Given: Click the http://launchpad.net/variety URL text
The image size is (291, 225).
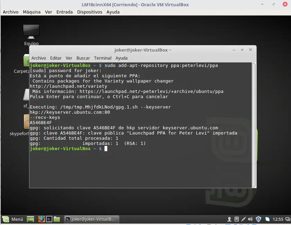Looking at the screenshot, I should click(x=69, y=86).
